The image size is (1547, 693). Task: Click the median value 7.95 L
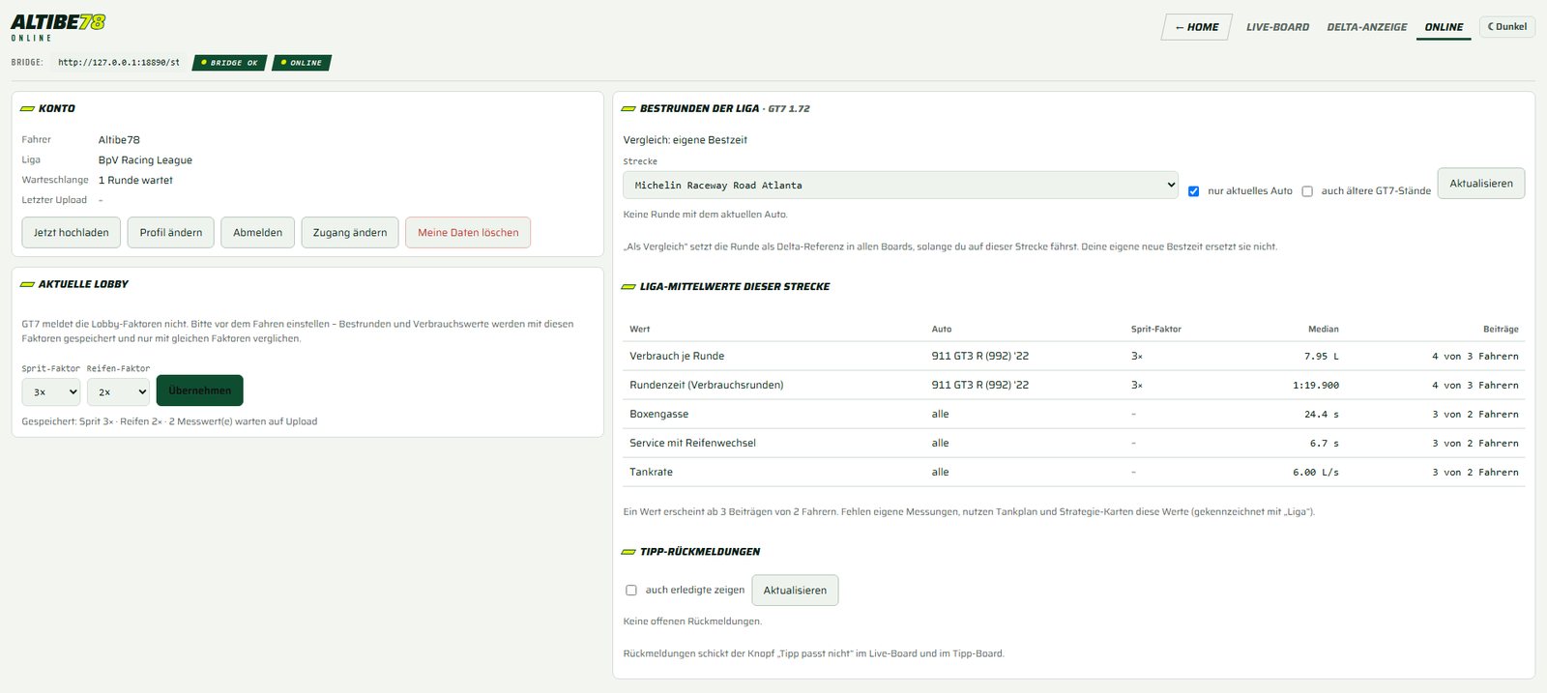[x=1322, y=356]
